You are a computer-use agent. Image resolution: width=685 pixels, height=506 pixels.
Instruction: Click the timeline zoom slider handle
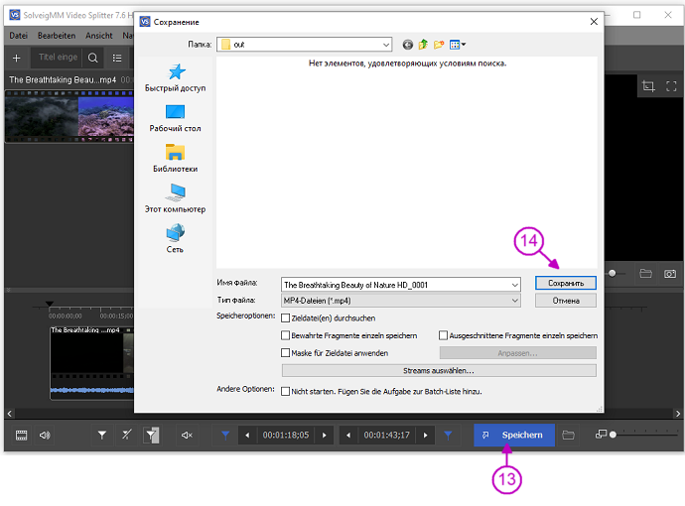point(613,435)
